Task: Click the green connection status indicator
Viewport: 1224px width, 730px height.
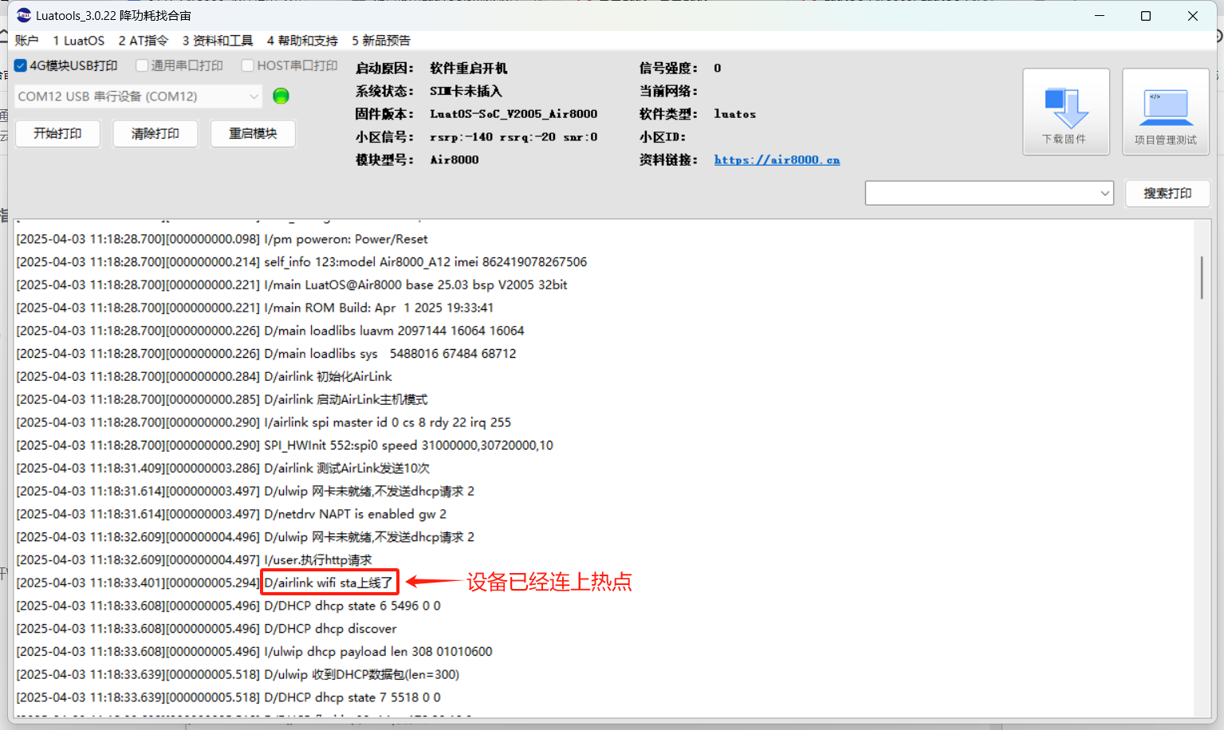Action: (281, 96)
